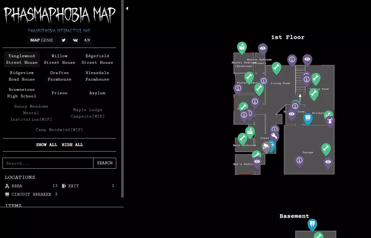The height and width of the screenshot is (238, 371).
Task: Click the blue exit door marker in Foyer
Action: 273,145
